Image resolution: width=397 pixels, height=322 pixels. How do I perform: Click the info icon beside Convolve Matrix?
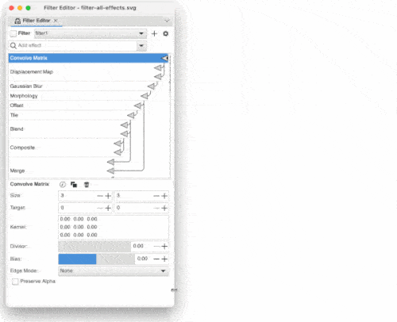coord(63,185)
